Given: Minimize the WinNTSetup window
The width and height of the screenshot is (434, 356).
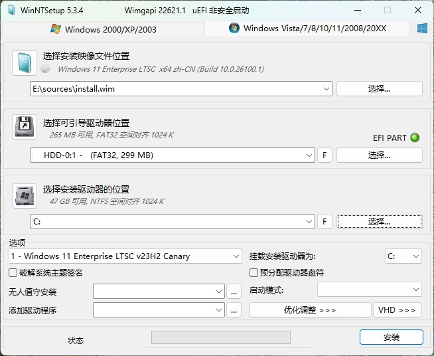Looking at the screenshot, I should click(358, 11).
